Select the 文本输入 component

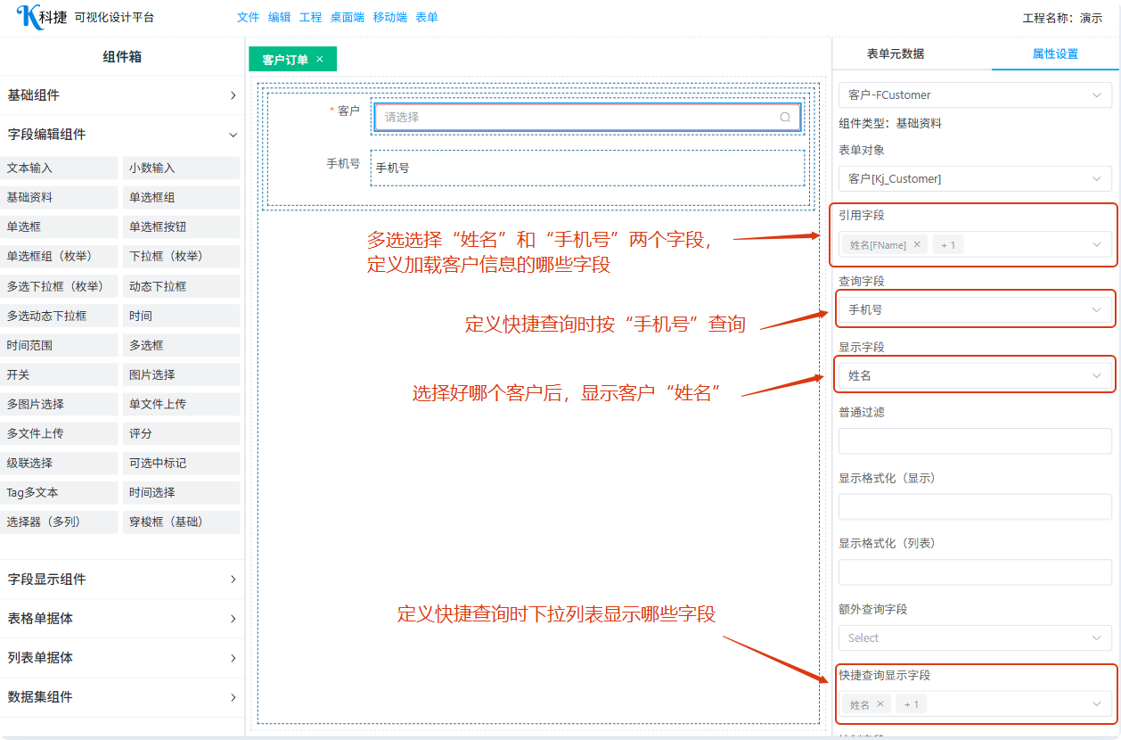[x=61, y=169]
